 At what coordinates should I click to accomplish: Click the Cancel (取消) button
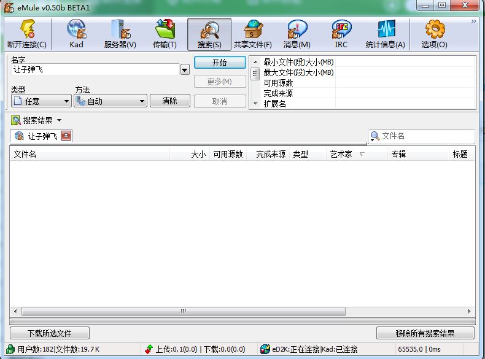[220, 101]
